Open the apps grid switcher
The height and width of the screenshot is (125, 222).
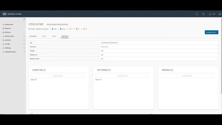220,14
